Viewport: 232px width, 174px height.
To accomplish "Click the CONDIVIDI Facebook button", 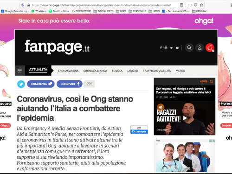I will point(70,84).
